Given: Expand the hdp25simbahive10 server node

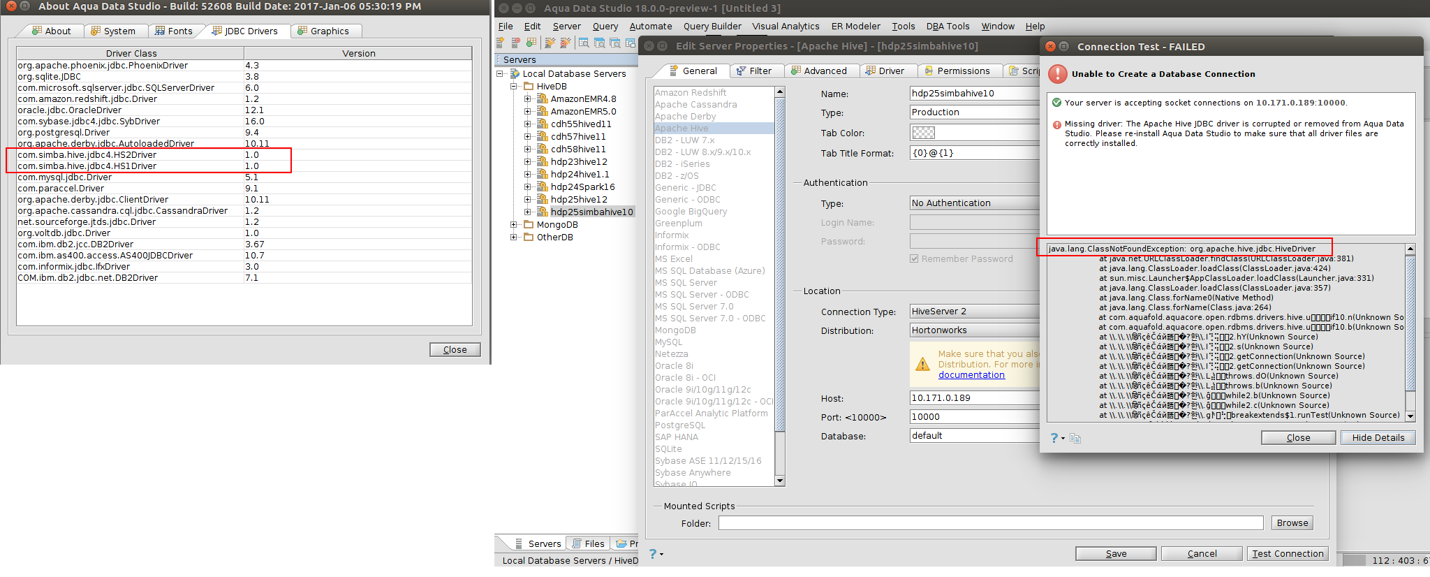Looking at the screenshot, I should pyautogui.click(x=528, y=212).
